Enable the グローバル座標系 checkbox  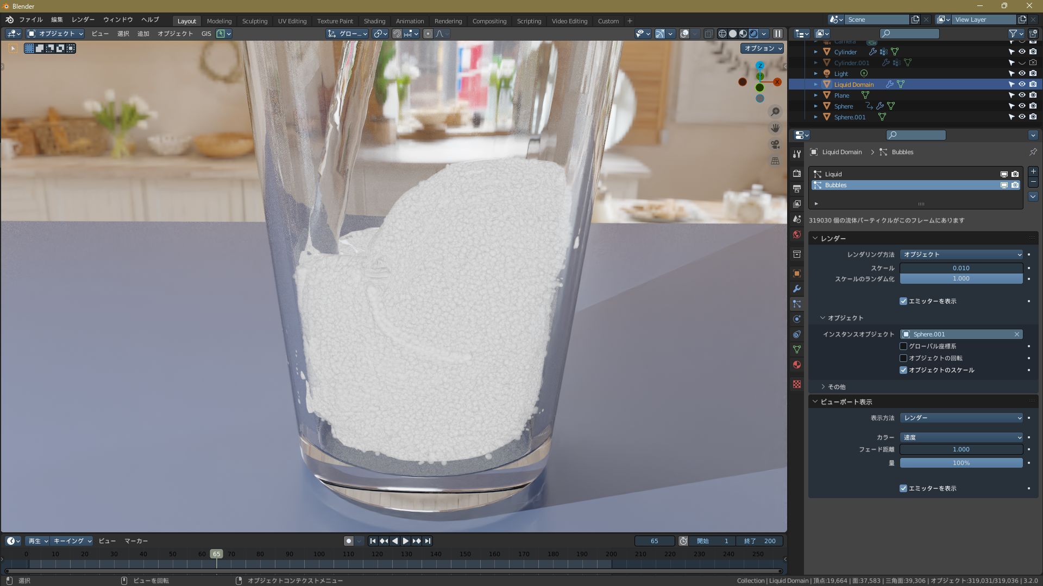click(x=903, y=346)
